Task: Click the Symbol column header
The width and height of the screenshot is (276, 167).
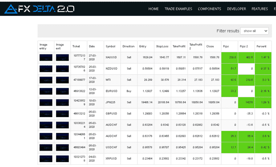Action: point(112,46)
